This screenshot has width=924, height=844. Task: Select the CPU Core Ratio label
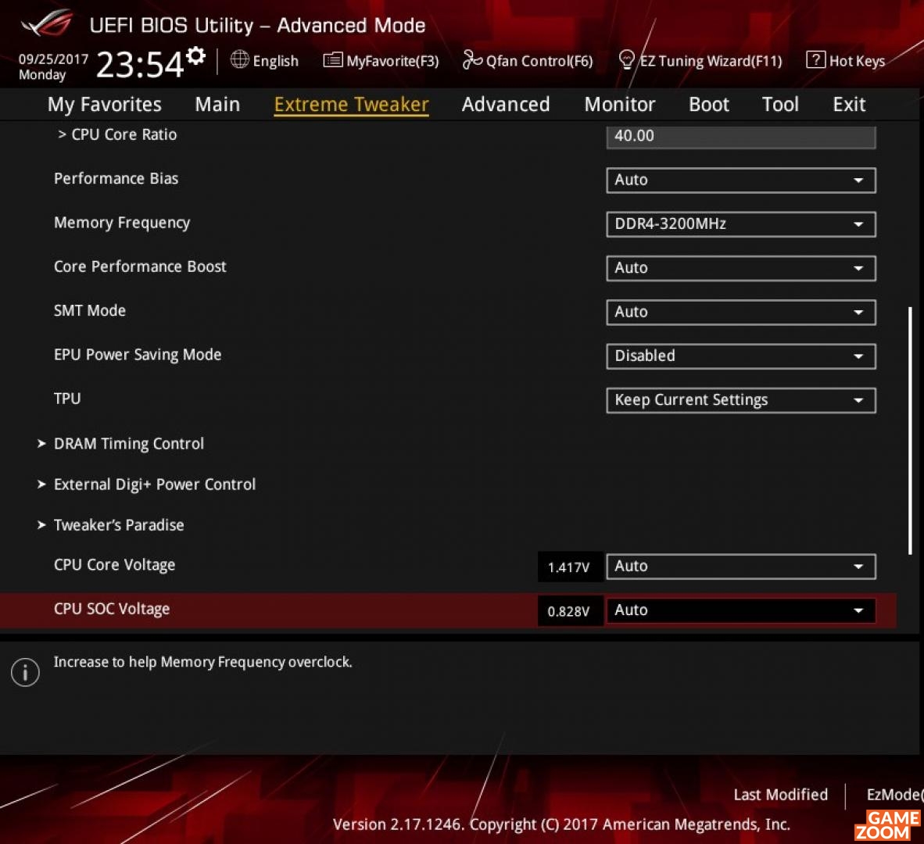tap(124, 135)
